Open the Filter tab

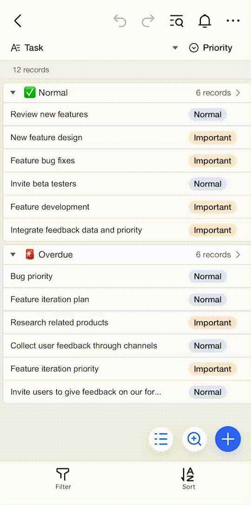[x=63, y=478]
